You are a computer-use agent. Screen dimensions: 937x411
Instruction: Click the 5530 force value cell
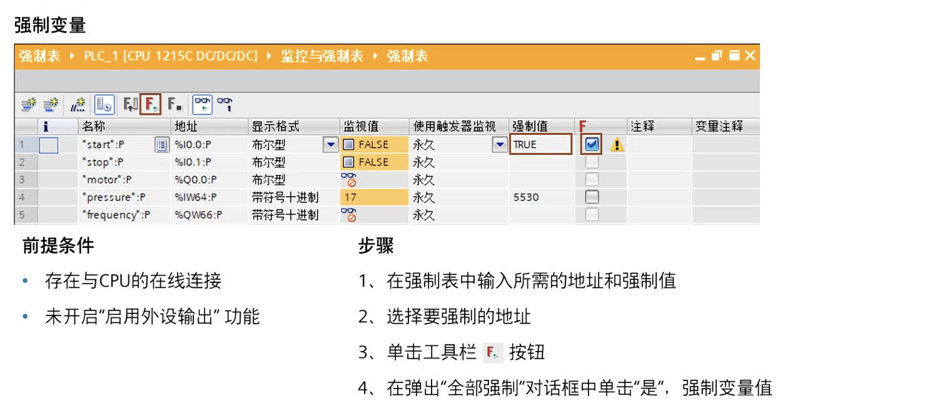[542, 197]
